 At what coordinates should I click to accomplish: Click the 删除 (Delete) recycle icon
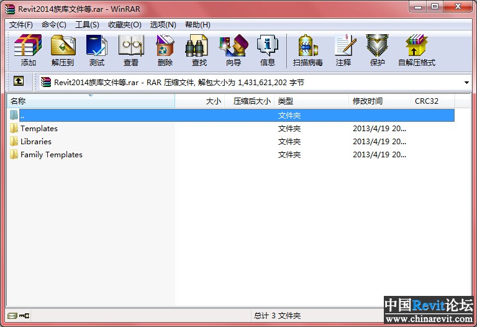tap(165, 45)
